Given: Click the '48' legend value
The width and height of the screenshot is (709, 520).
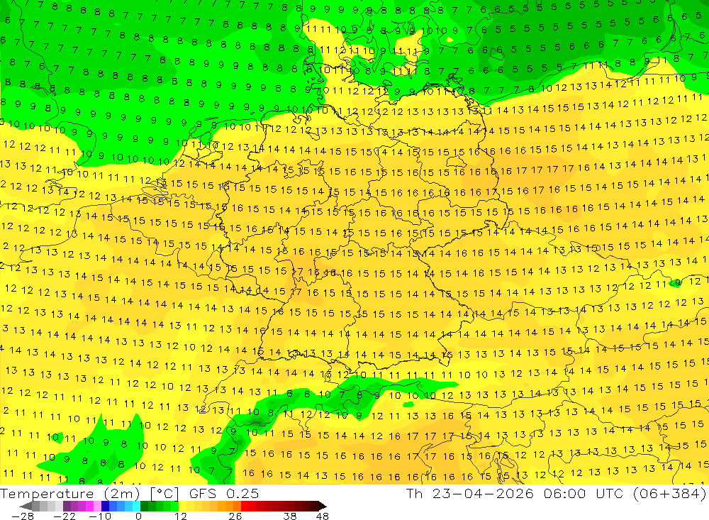Looking at the screenshot, I should pos(323,516).
